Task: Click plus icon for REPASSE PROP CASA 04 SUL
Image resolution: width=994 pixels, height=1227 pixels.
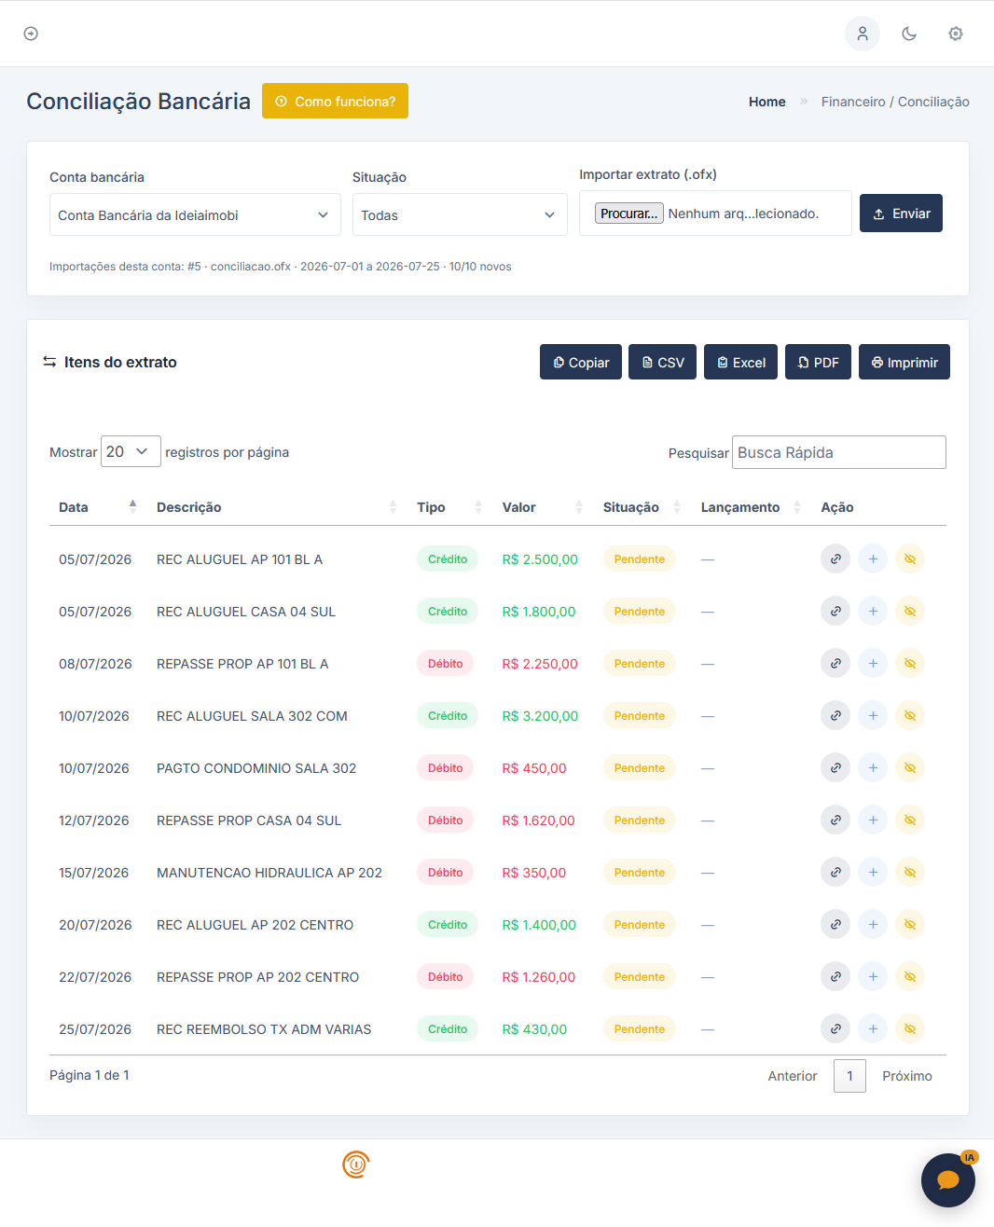Action: click(873, 820)
